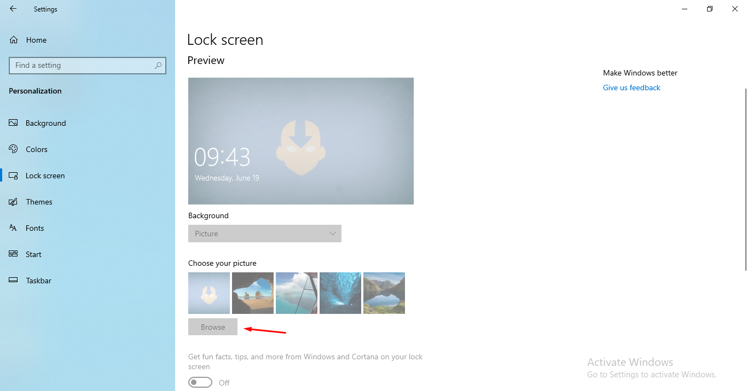Select the Start icon in sidebar

point(14,254)
